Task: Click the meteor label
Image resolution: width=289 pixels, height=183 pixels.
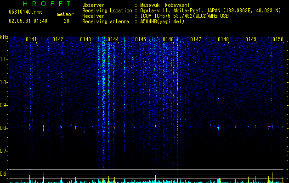Action: click(65, 14)
